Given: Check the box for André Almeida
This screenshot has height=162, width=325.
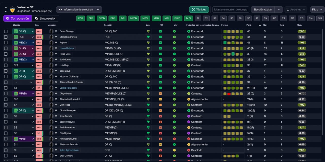Looking at the screenshot, I should 6,127.
